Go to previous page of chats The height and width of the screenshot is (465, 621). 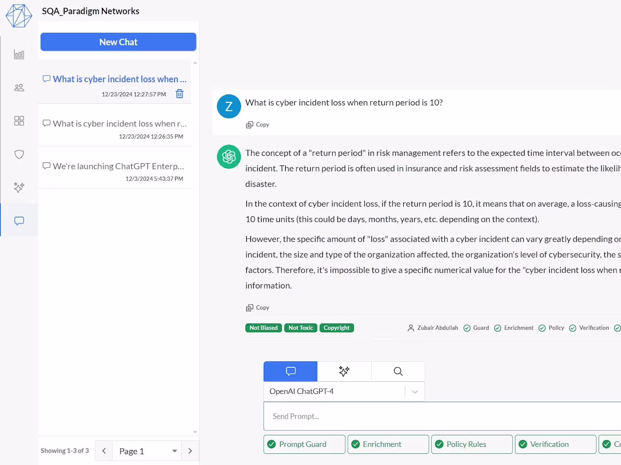(x=104, y=451)
